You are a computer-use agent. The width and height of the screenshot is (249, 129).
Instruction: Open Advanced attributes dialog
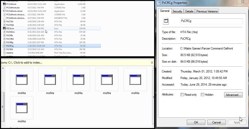coord(233,95)
